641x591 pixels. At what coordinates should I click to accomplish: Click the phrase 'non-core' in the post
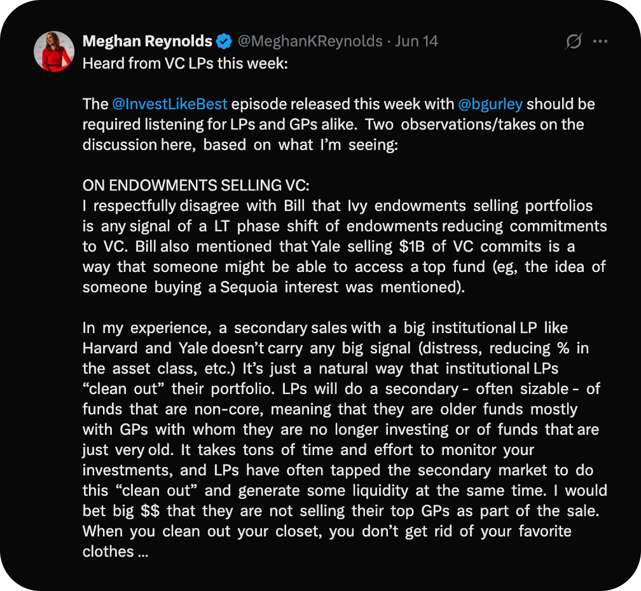click(x=229, y=410)
